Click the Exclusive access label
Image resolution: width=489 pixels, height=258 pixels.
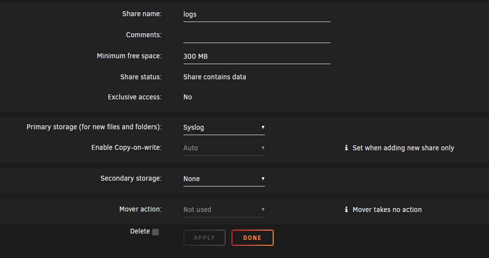click(x=135, y=97)
